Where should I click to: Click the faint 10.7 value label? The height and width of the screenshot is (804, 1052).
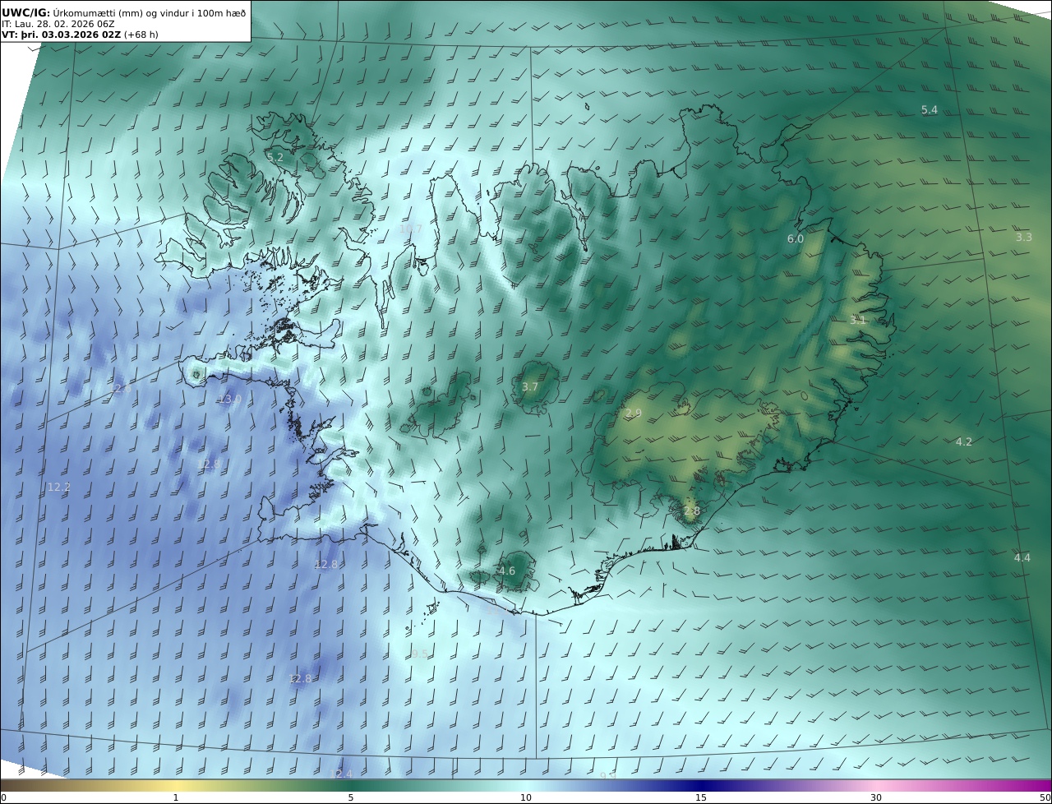click(x=410, y=229)
